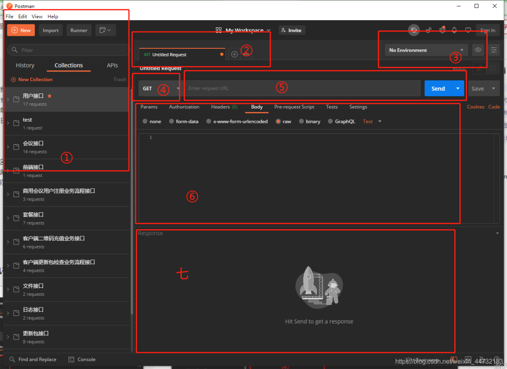Click the Invite button

(292, 30)
